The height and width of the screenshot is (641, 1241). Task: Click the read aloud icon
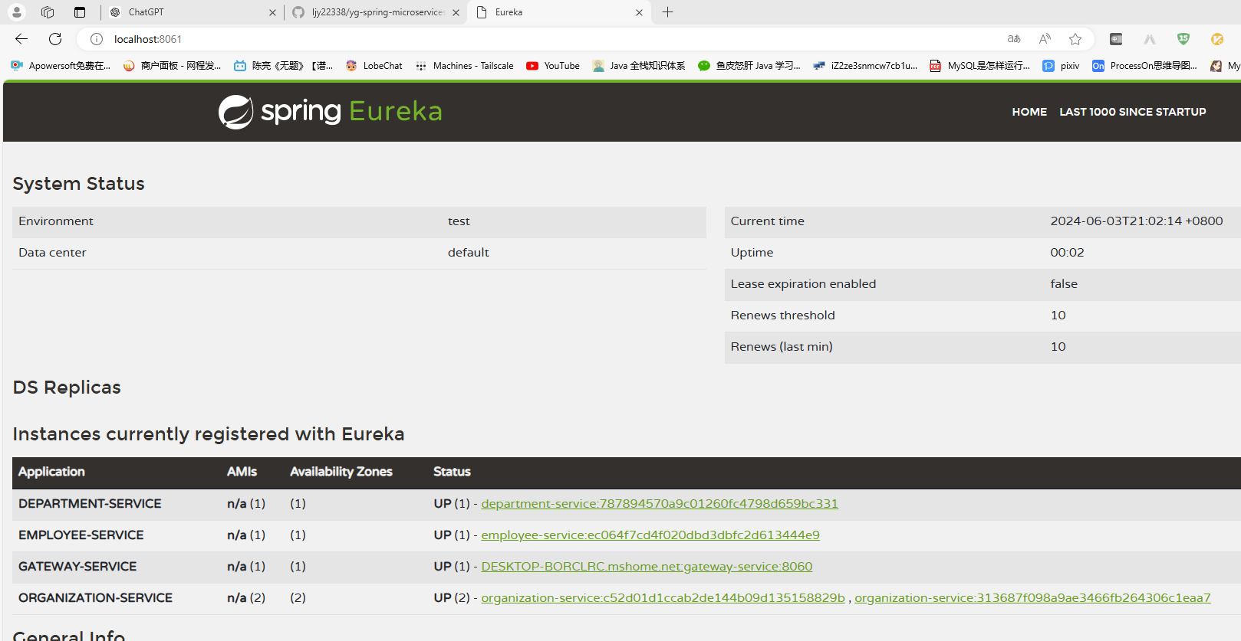1045,39
